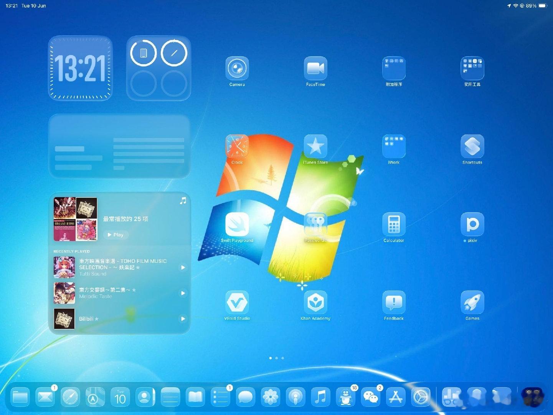Open Maps in the dock
Image resolution: width=553 pixels, height=415 pixels.
click(x=95, y=397)
